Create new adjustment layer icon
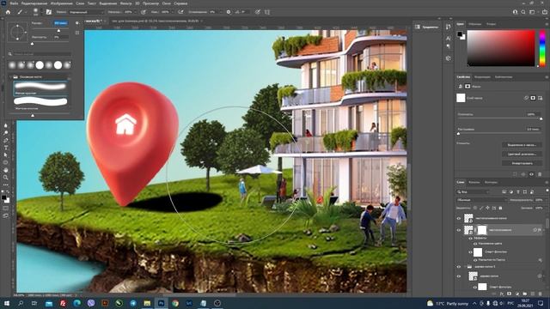 point(517,294)
